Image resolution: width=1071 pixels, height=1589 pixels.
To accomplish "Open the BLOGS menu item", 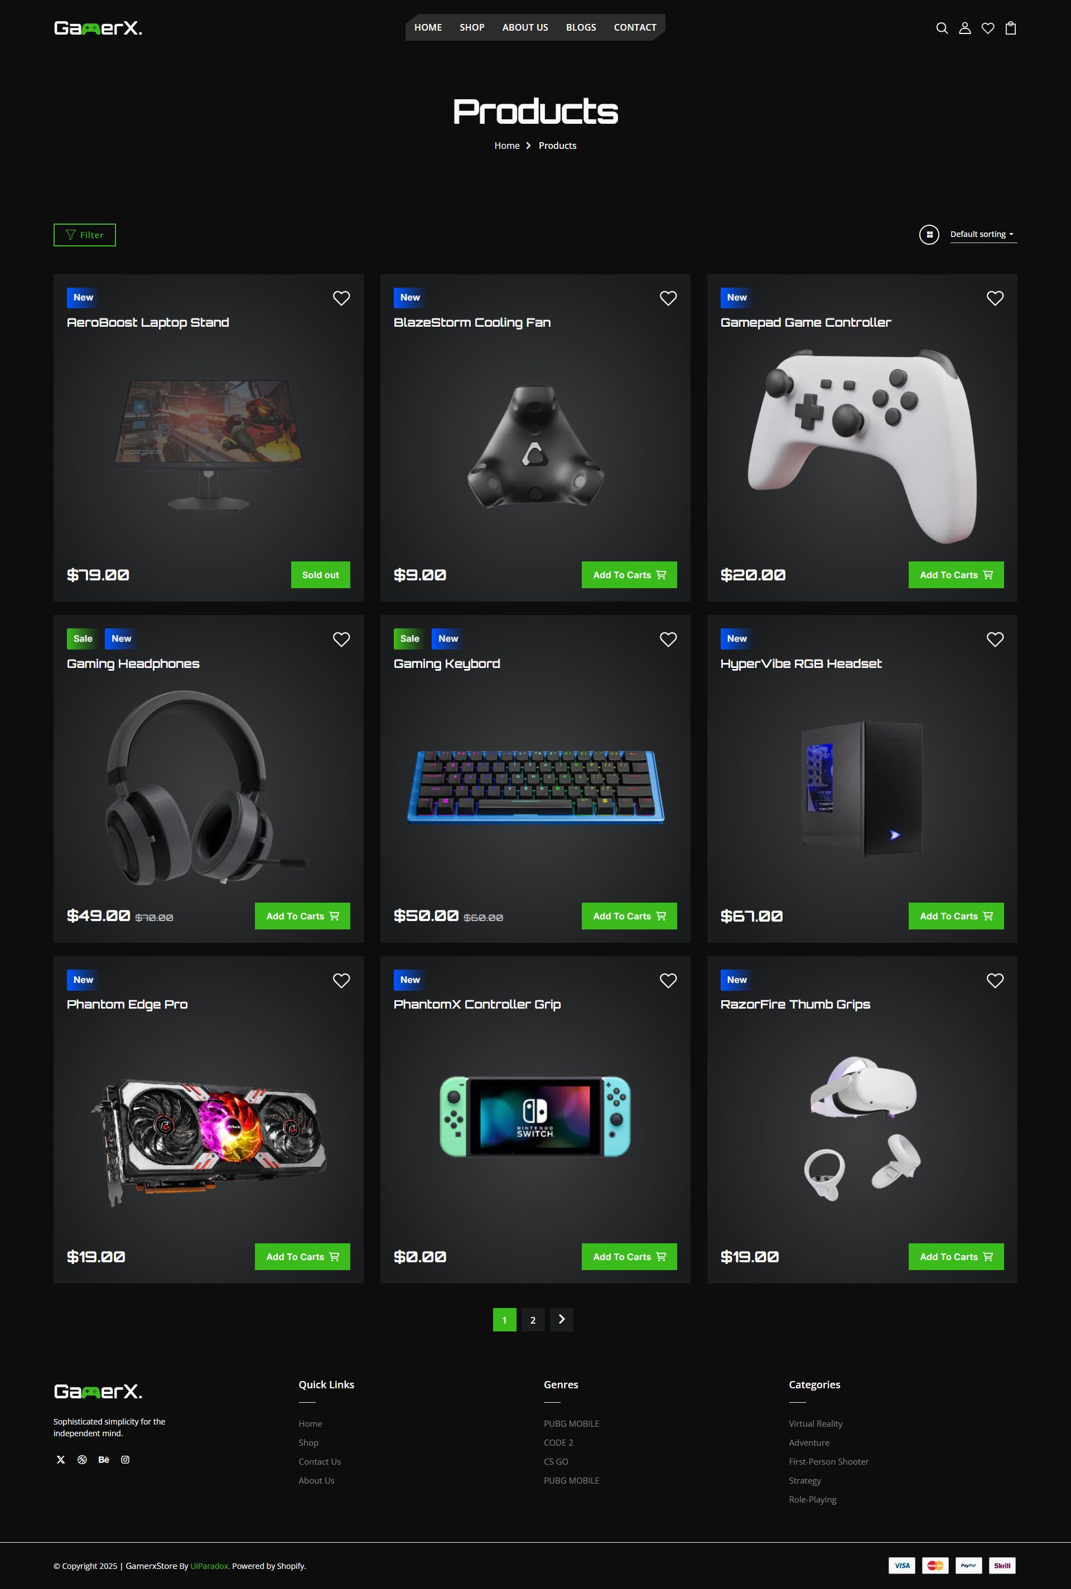I will point(581,27).
